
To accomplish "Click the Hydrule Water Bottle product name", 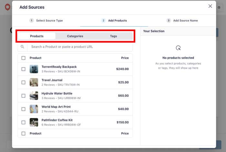I will tap(57, 93).
